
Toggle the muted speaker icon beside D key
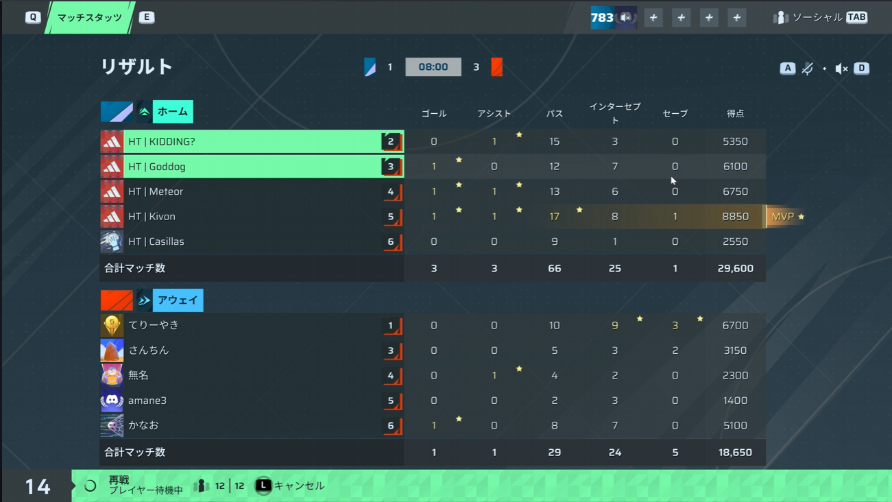pyautogui.click(x=841, y=69)
